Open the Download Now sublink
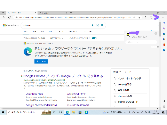 [x=34, y=94]
